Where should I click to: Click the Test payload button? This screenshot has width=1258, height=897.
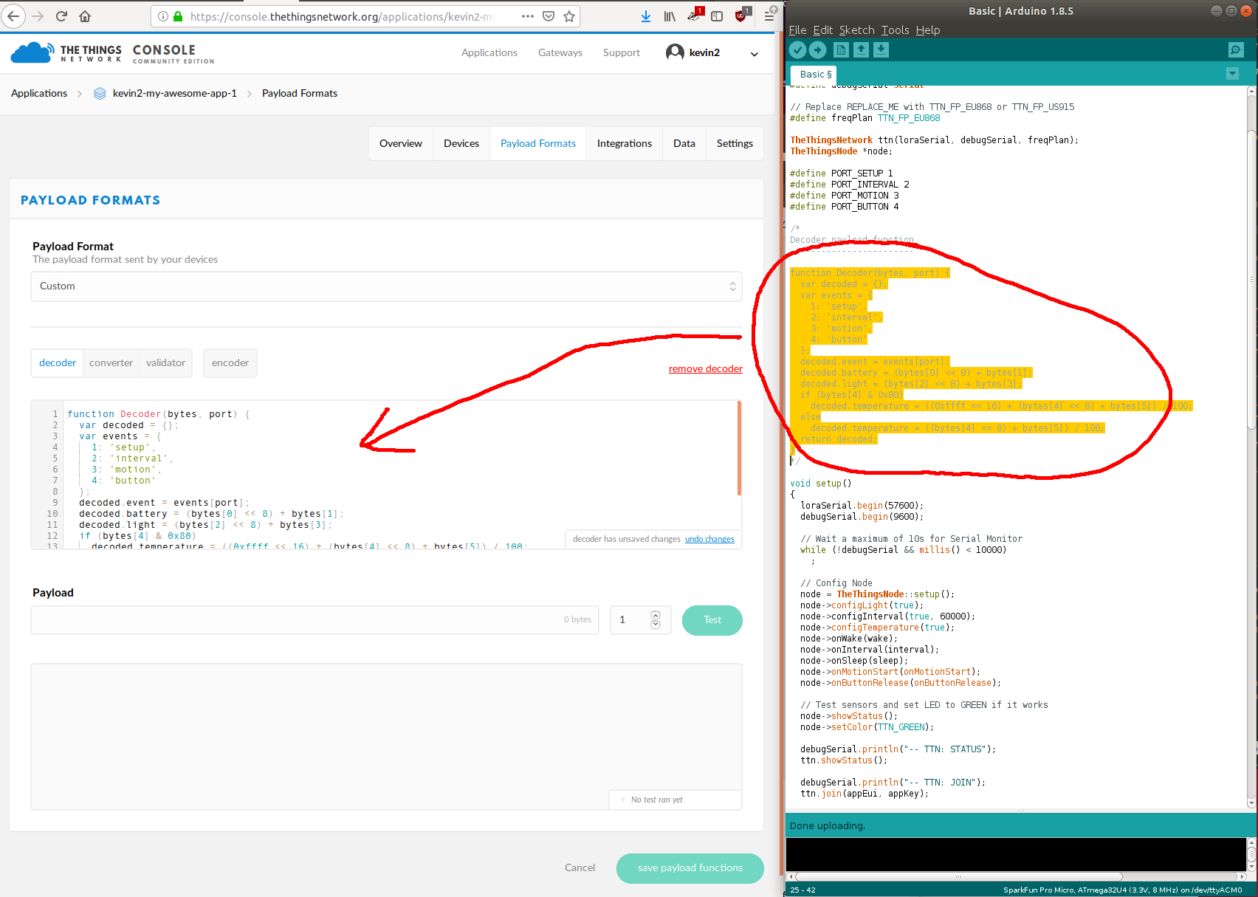point(712,620)
